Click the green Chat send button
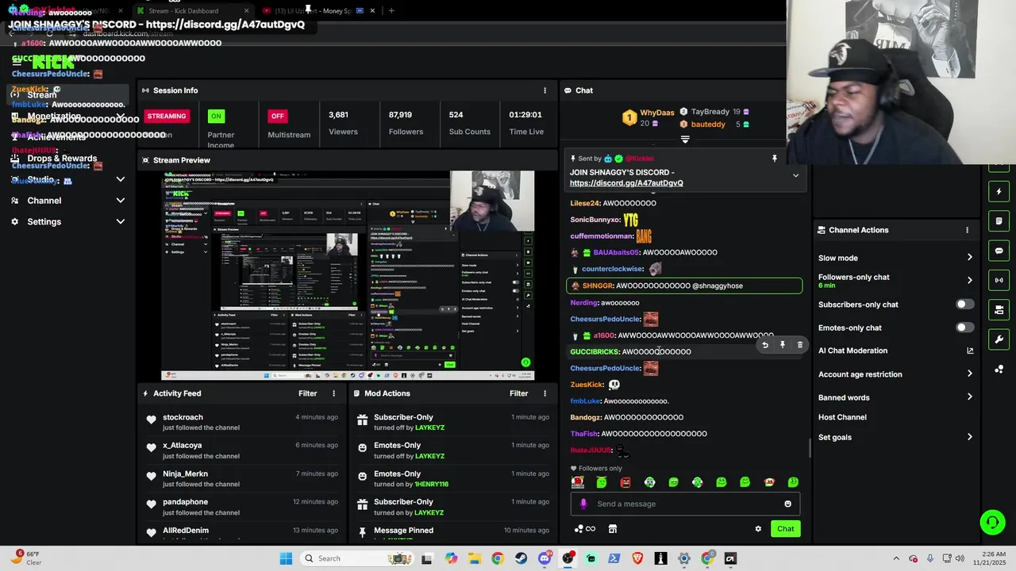 (x=785, y=529)
